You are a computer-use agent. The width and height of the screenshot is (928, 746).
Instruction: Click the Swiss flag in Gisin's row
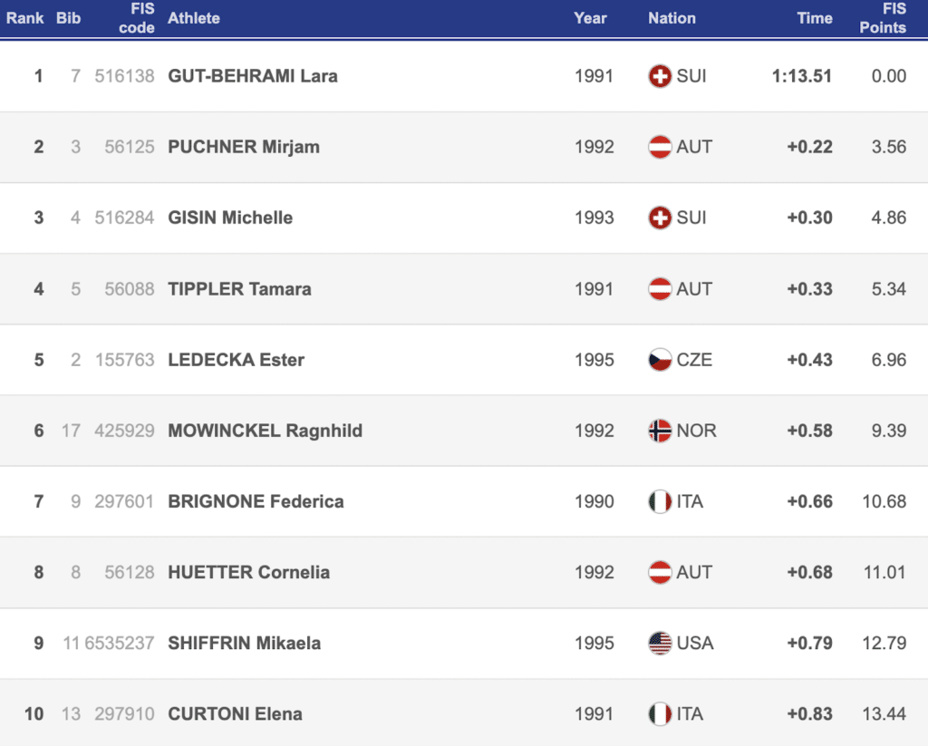point(660,218)
